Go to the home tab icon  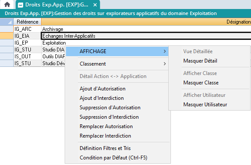[7, 4]
